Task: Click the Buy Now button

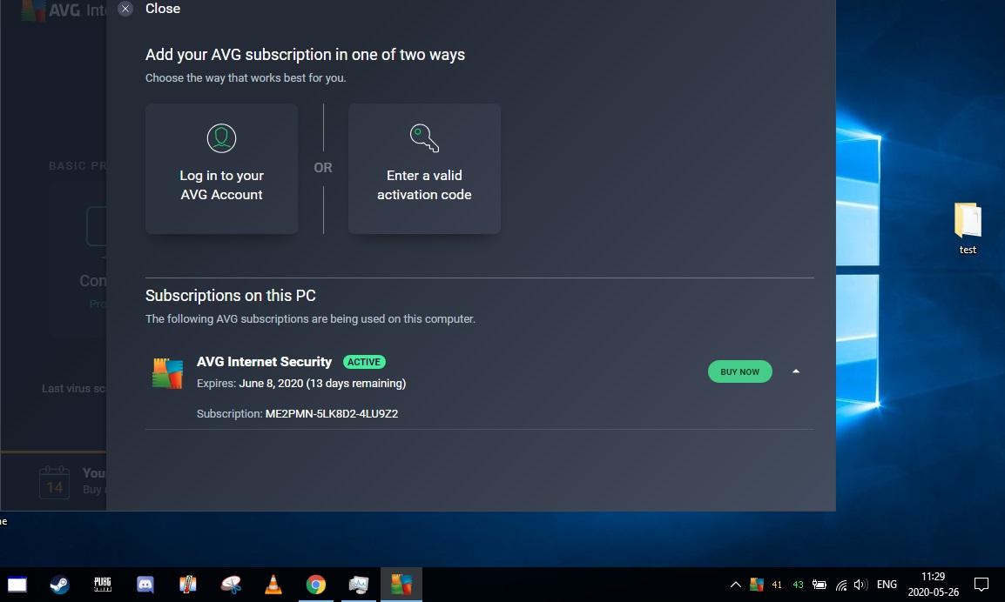Action: click(x=739, y=372)
